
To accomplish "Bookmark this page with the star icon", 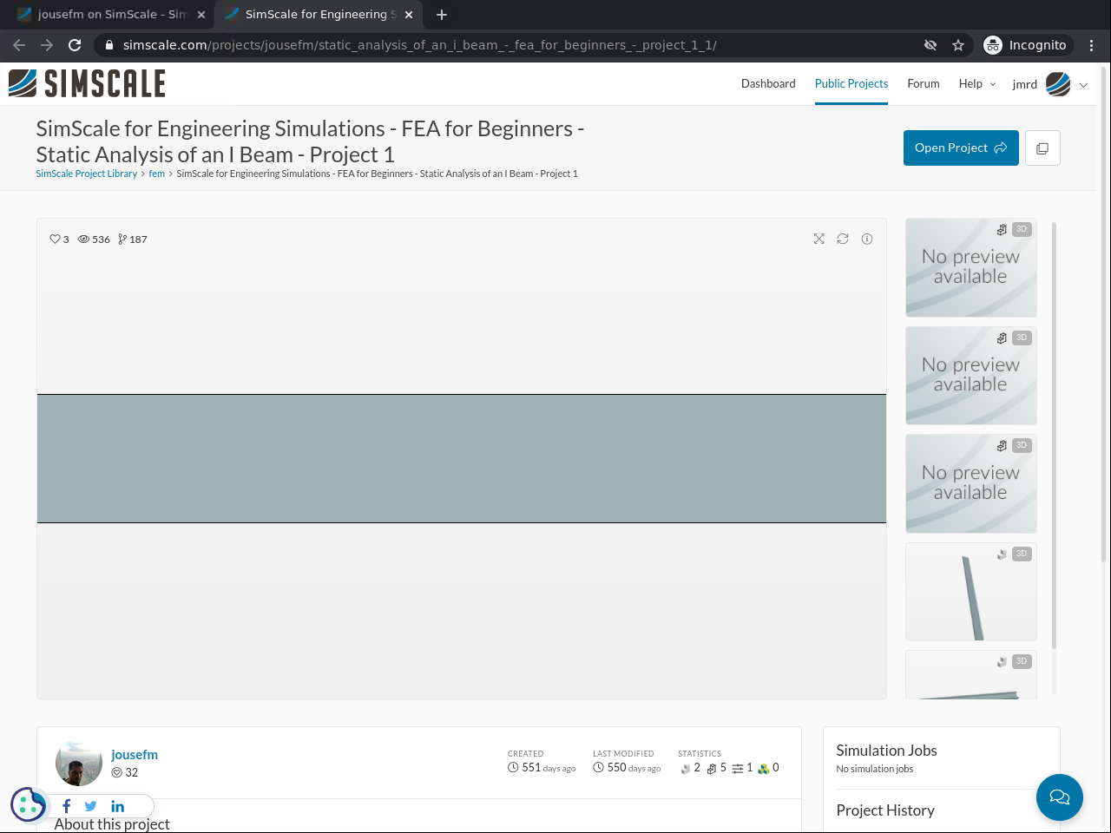I will click(x=958, y=45).
